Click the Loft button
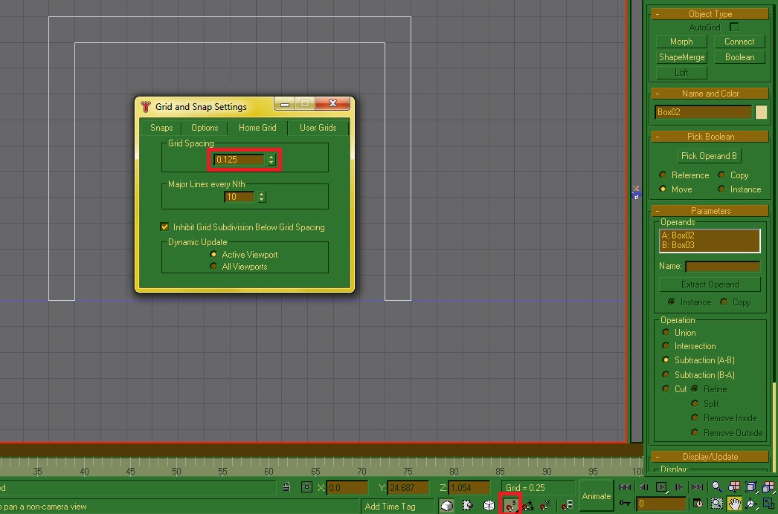The image size is (778, 514). [681, 72]
